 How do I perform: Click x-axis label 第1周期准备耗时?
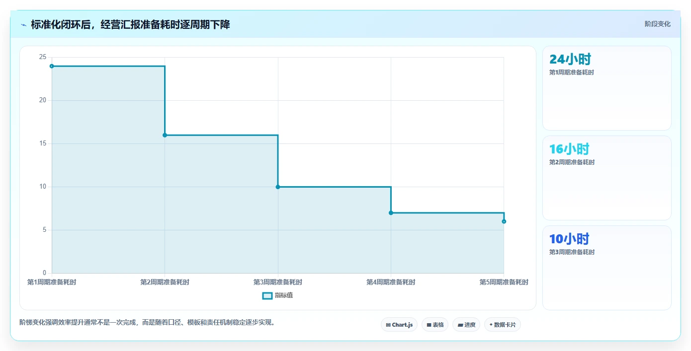[52, 282]
